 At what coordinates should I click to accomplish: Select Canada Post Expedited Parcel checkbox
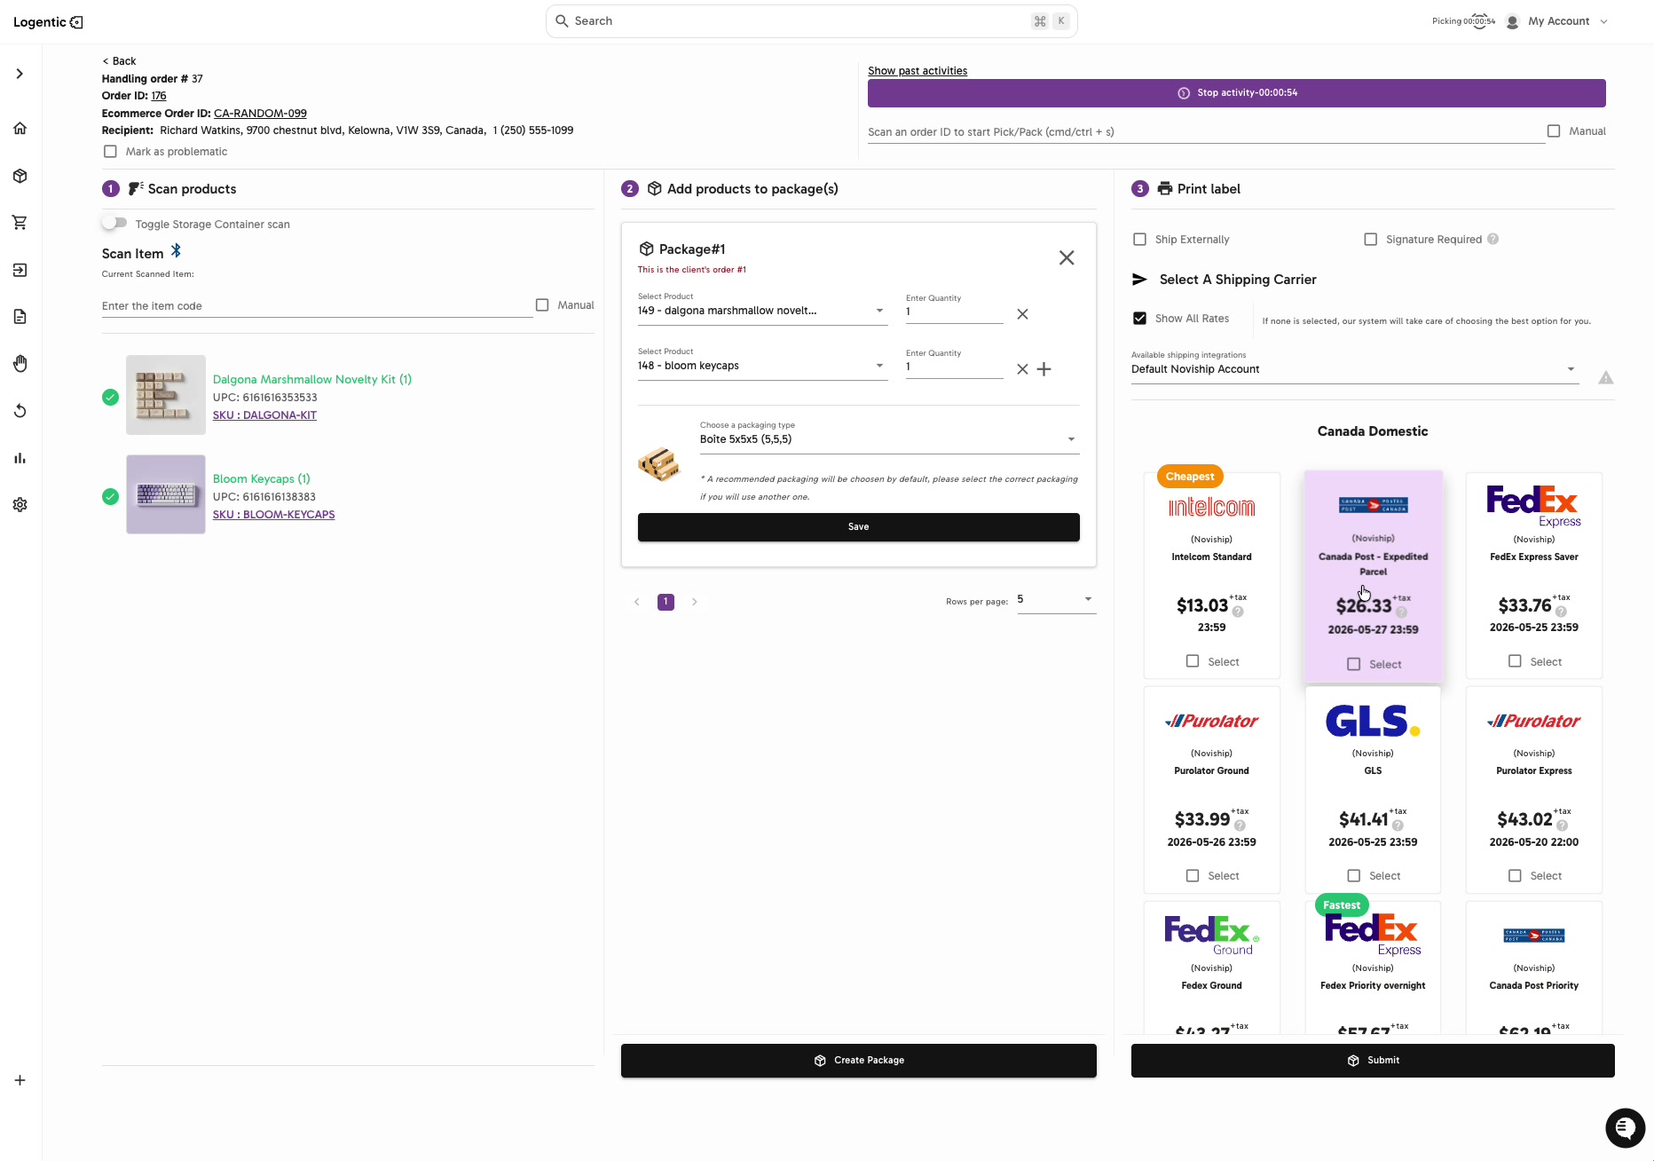pyautogui.click(x=1354, y=664)
